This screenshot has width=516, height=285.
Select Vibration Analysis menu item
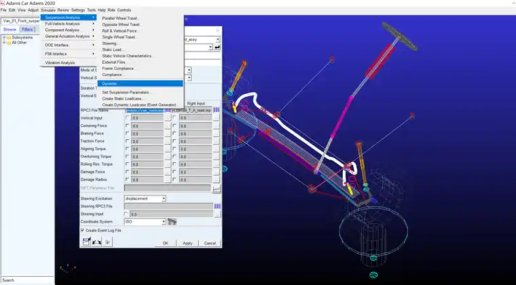(x=69, y=62)
